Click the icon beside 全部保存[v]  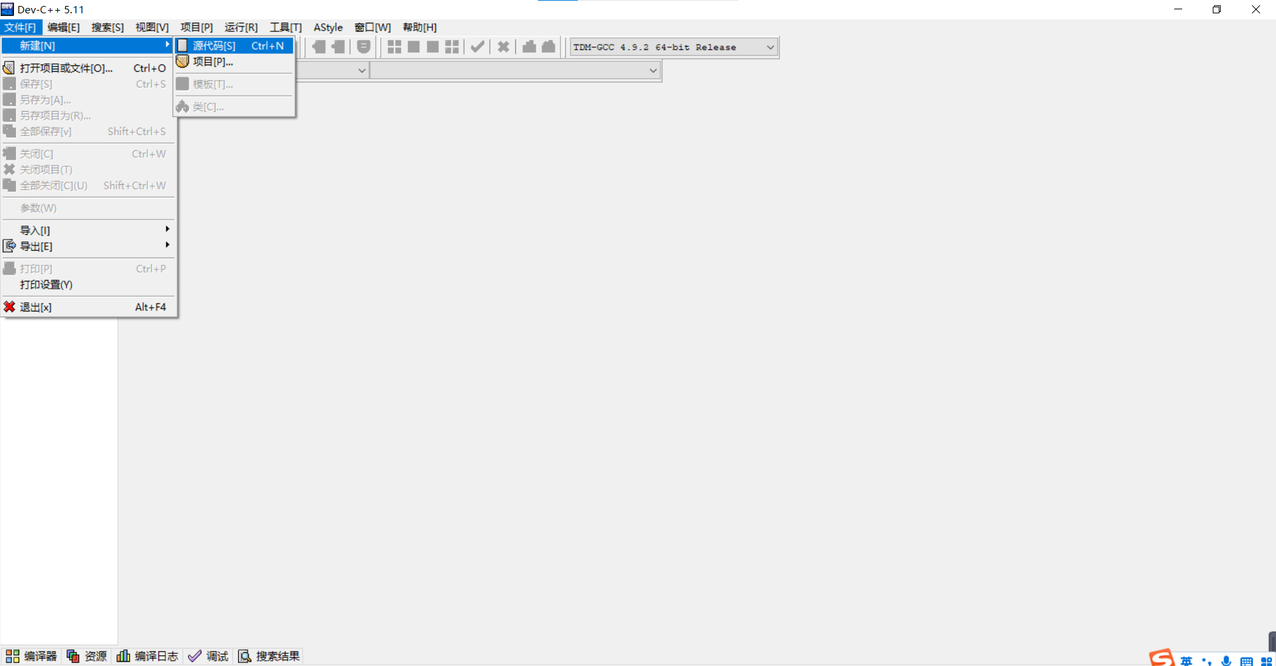tap(9, 131)
